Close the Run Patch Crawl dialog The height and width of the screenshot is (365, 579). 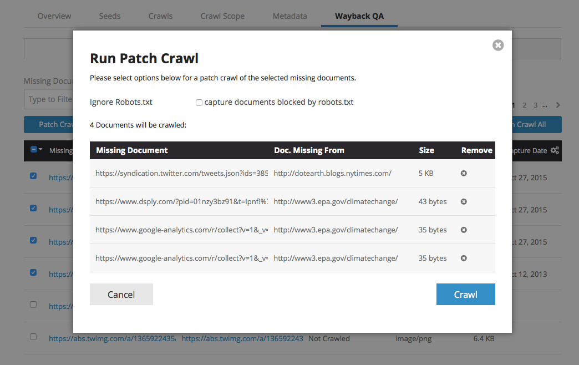[x=498, y=45]
